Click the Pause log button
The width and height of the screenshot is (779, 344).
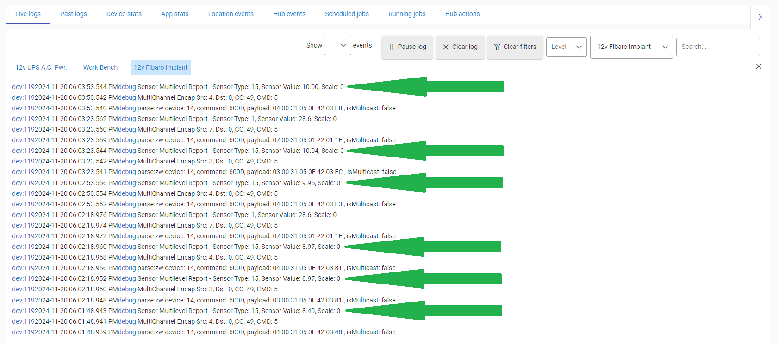click(x=407, y=47)
